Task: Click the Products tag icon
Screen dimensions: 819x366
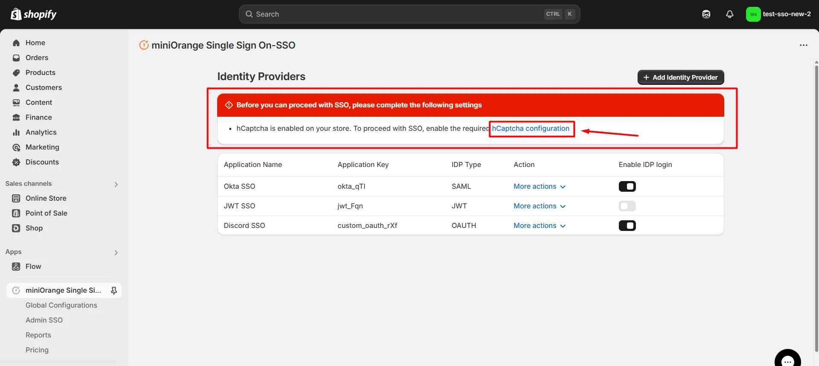Action: pos(16,72)
